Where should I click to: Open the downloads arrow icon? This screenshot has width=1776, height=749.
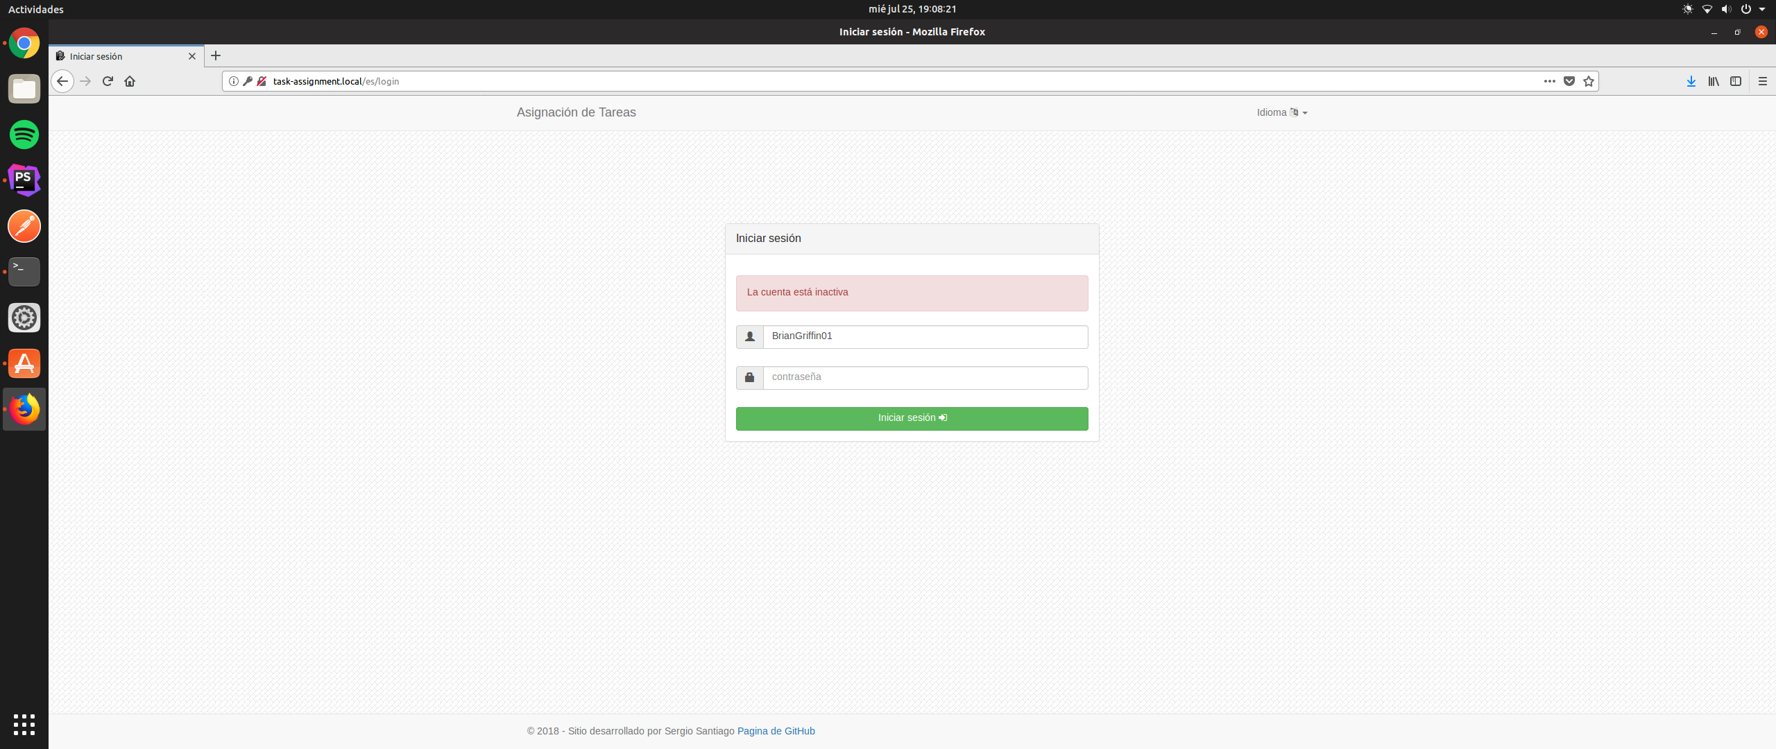click(1691, 81)
